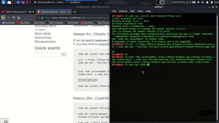Image resolution: width=219 pixels, height=123 pixels.
Task: Open terminal Help menu
Action: click(148, 11)
